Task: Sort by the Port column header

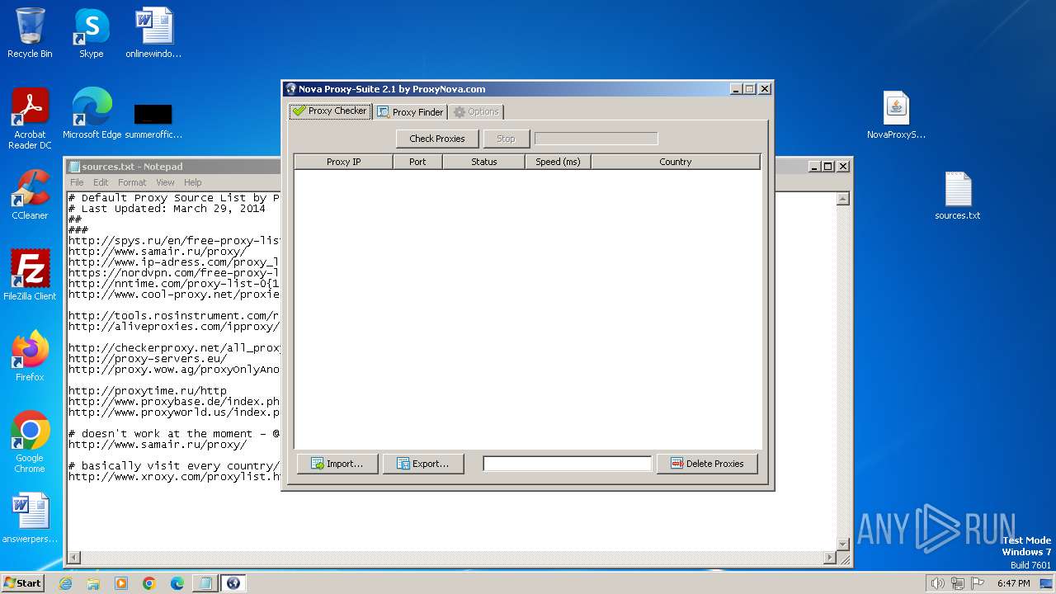Action: tap(417, 162)
